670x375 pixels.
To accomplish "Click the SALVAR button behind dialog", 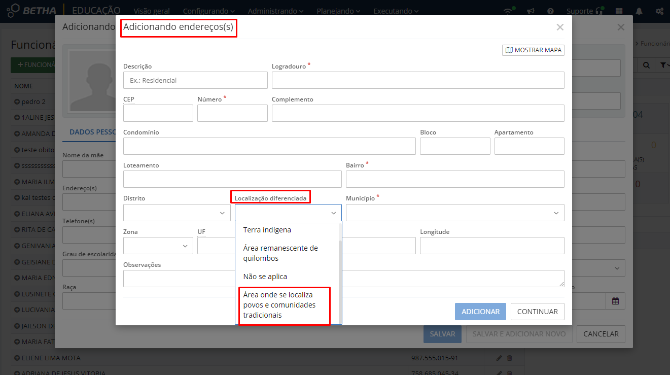I will click(x=442, y=334).
